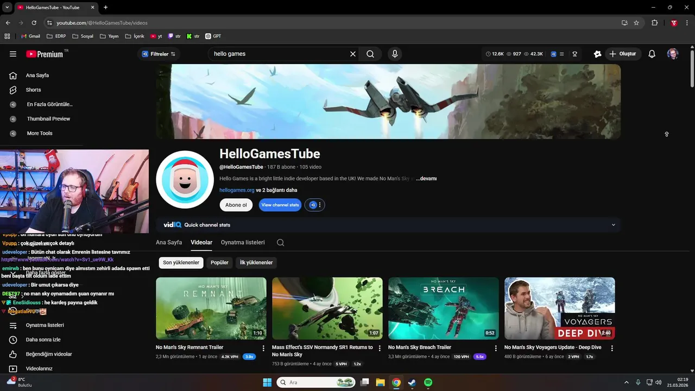The width and height of the screenshot is (695, 391).
Task: Reload the page in Chrome
Action: point(34,23)
